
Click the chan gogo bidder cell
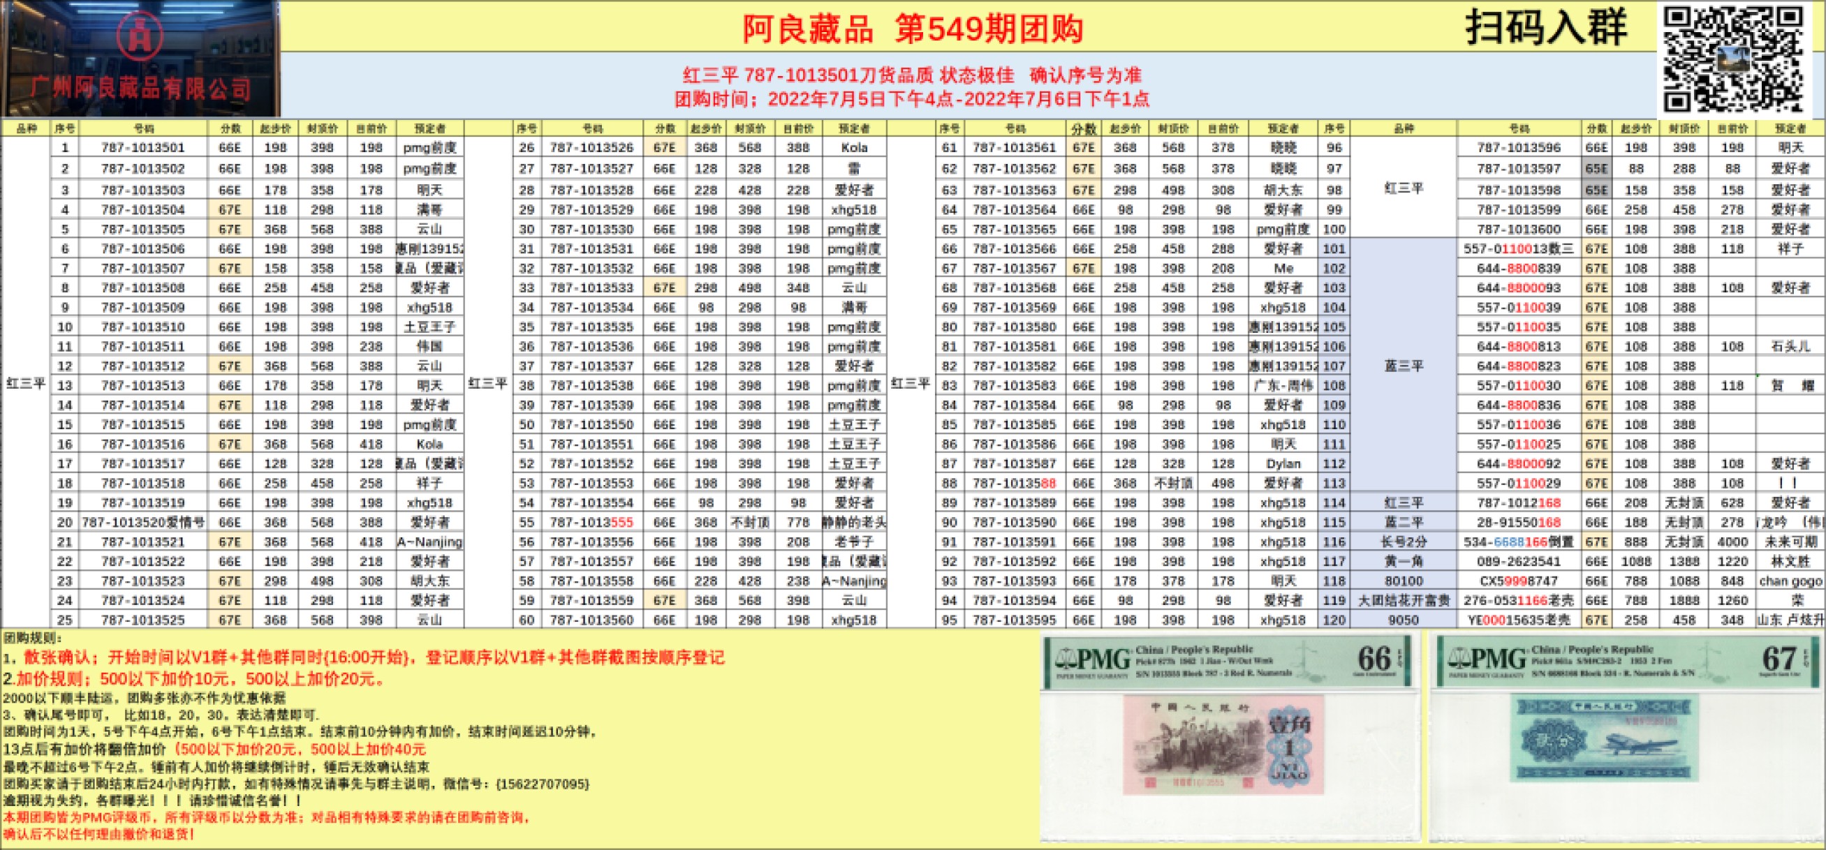point(1790,581)
